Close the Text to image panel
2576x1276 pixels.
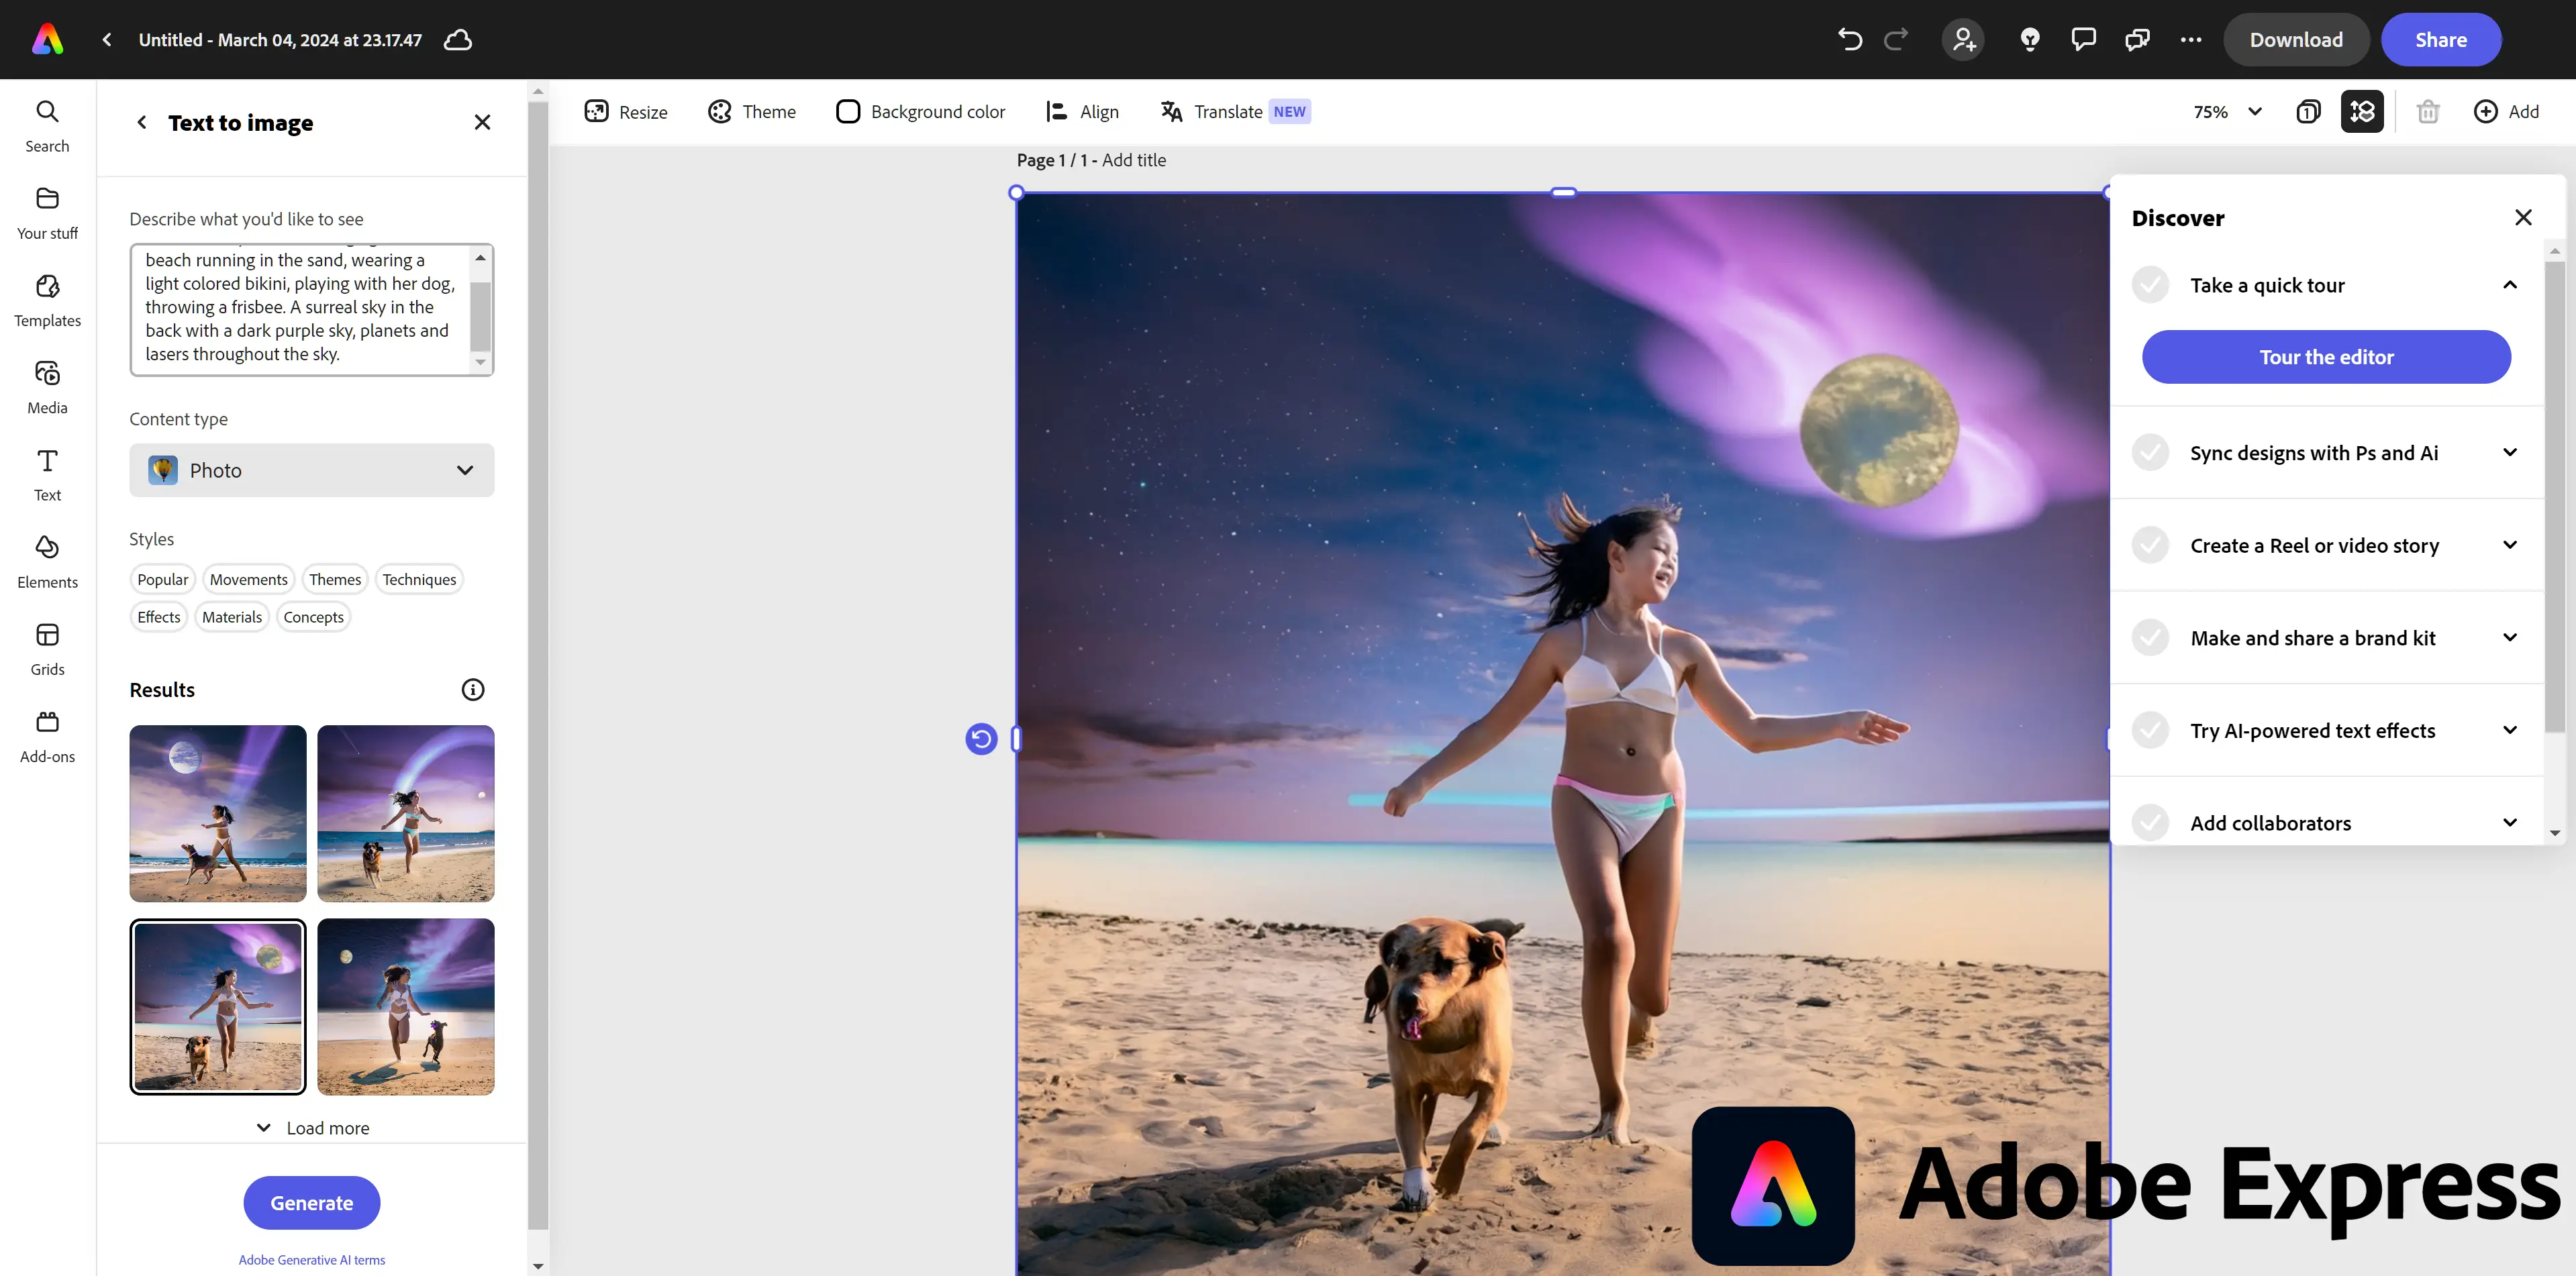point(482,122)
